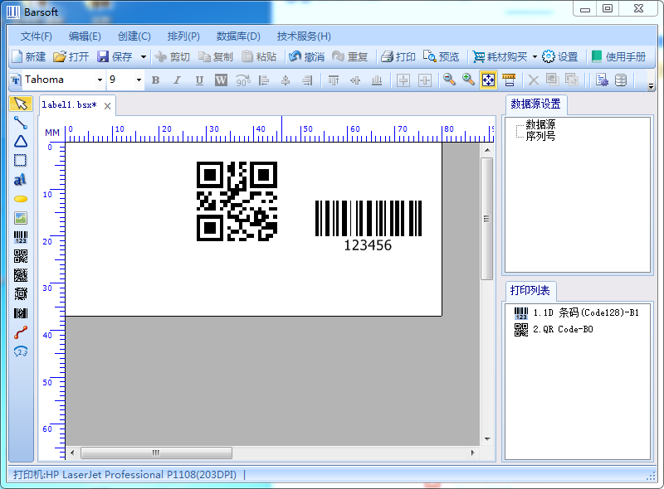Align objects to horizontal center
The image size is (664, 489).
click(286, 80)
